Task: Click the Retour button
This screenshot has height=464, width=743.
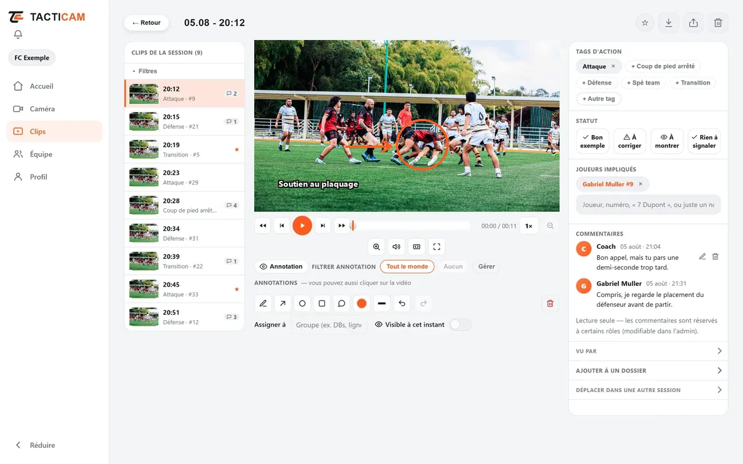Action: [x=146, y=23]
